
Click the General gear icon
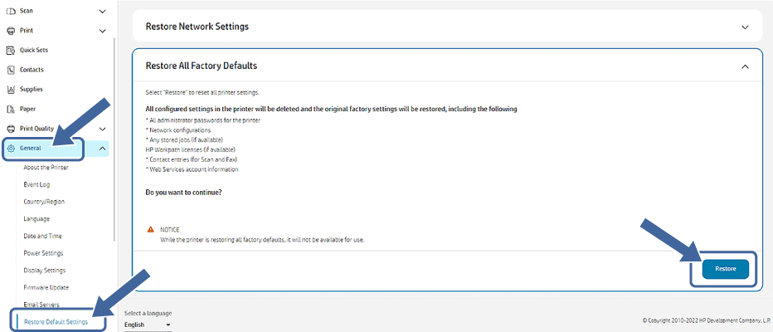click(x=11, y=149)
